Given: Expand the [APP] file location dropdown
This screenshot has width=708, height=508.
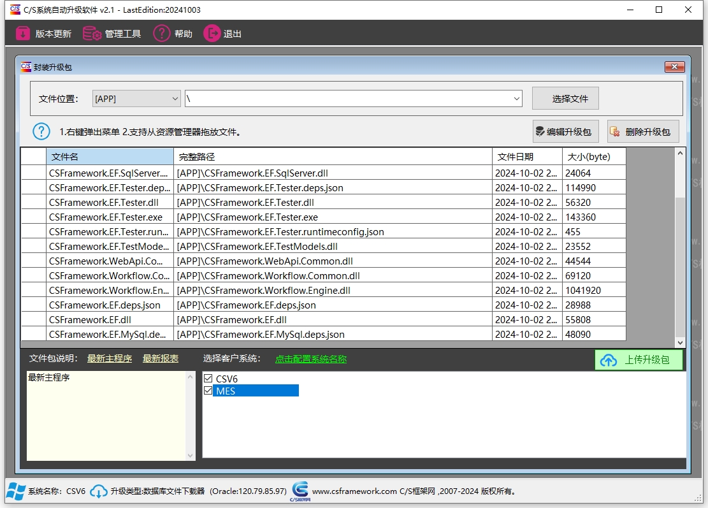Looking at the screenshot, I should [175, 99].
